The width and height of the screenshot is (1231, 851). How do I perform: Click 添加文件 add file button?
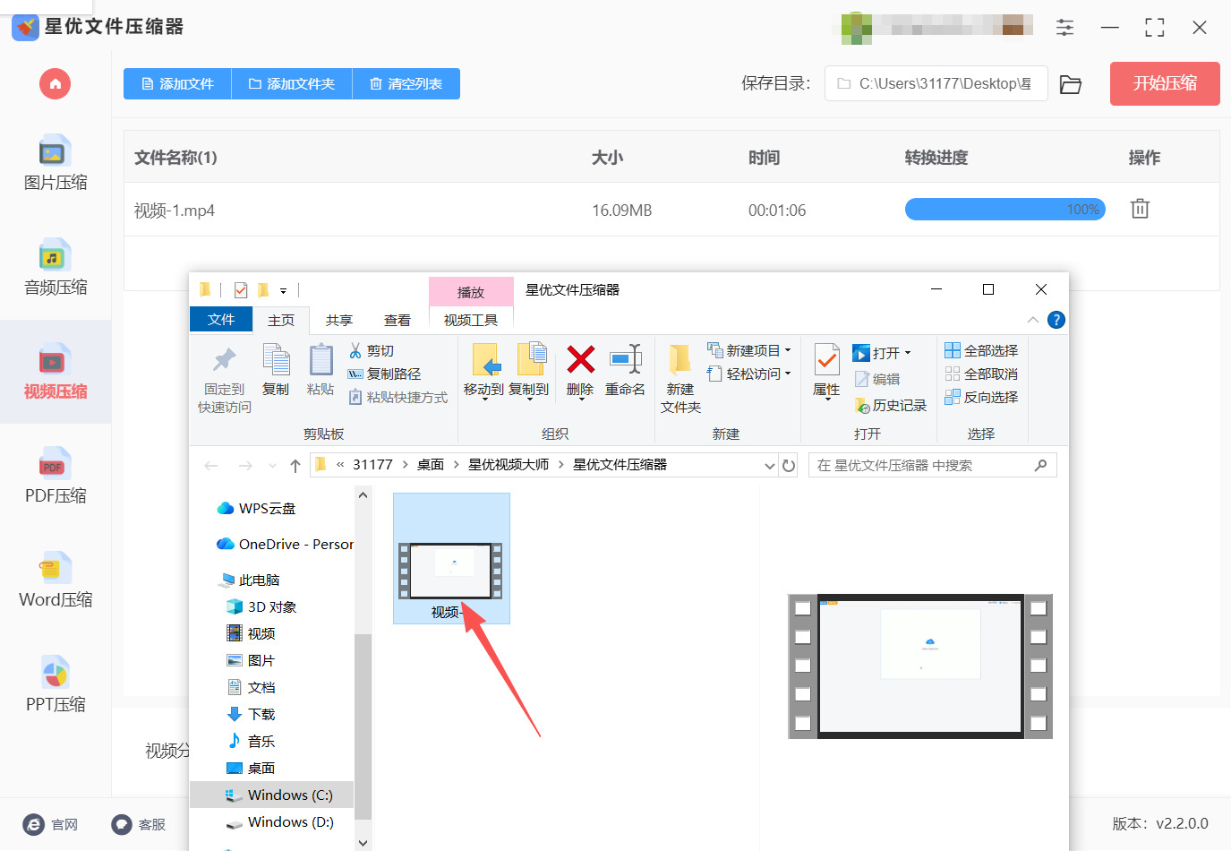pyautogui.click(x=177, y=84)
